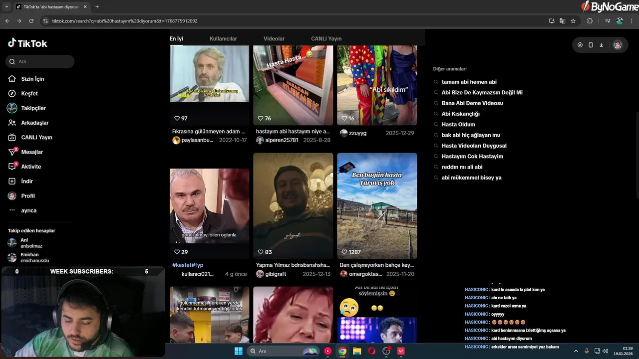
Task: Select suggestion Abi Kıskançlığı
Action: (461, 114)
